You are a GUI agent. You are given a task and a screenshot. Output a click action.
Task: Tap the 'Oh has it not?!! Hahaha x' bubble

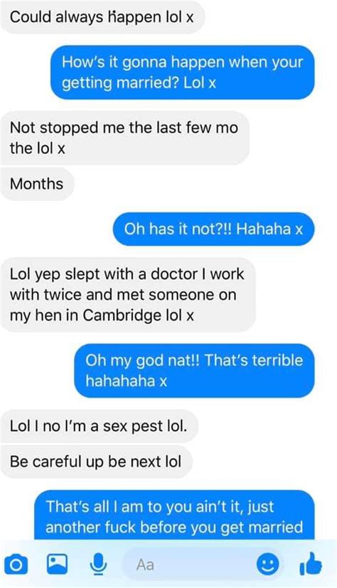(x=213, y=229)
